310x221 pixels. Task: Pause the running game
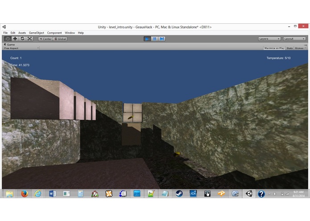(x=154, y=38)
